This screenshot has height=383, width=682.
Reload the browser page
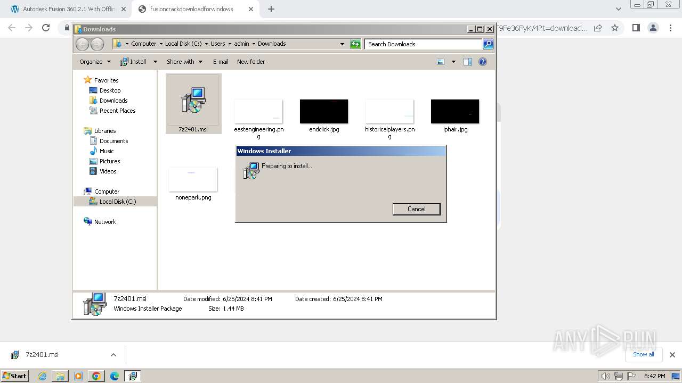46,28
